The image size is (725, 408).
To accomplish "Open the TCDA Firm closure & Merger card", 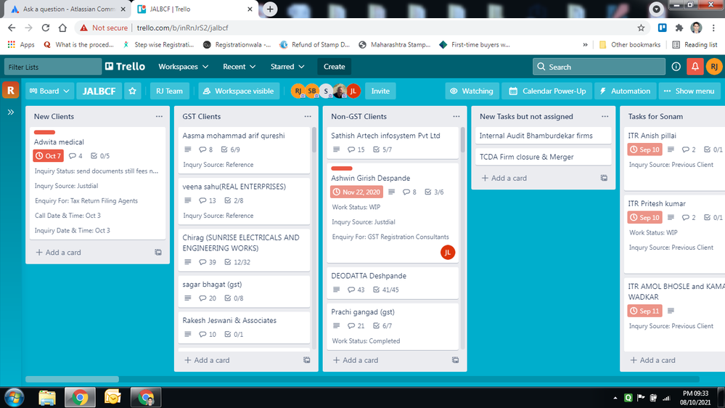I will pyautogui.click(x=544, y=157).
